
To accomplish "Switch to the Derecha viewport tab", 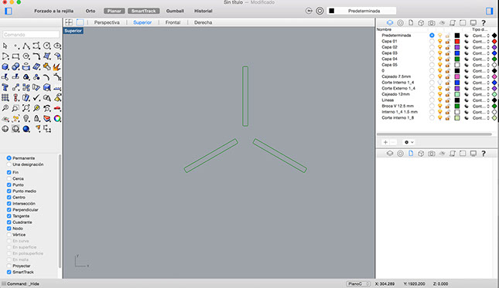I will click(x=203, y=22).
